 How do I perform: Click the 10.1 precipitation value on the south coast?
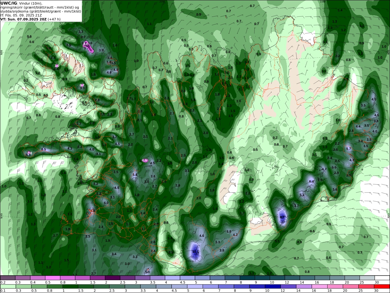[x=196, y=252]
